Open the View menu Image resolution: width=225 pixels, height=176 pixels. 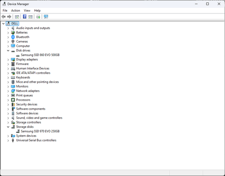pyautogui.click(x=27, y=10)
